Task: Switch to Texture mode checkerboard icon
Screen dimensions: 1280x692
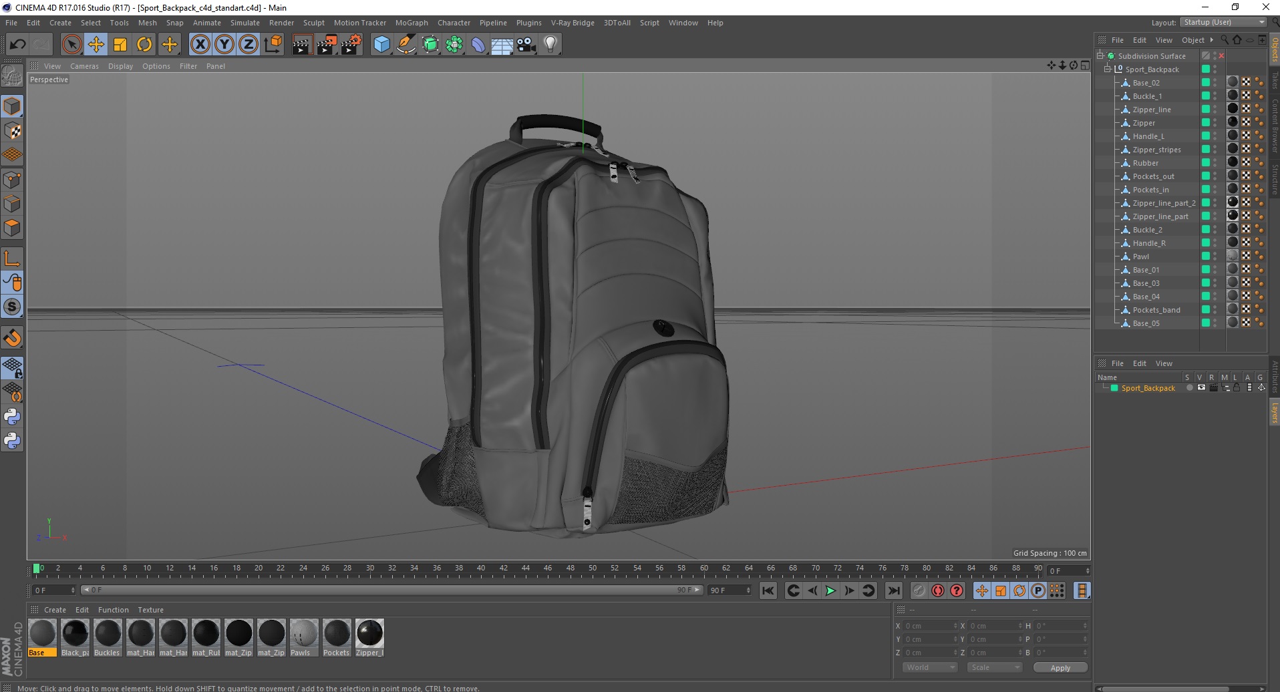Action: point(12,131)
